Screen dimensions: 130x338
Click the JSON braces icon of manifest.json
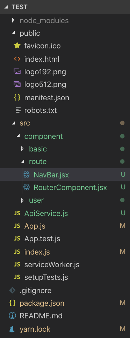(x=17, y=98)
